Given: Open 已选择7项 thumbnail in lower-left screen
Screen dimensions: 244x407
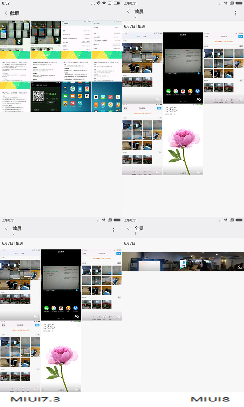Looking at the screenshot, I should pyautogui.click(x=20, y=356).
